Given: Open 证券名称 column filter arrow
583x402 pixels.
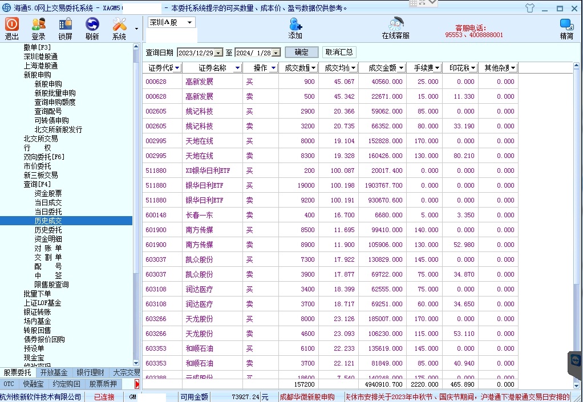Looking at the screenshot, I should [237, 68].
